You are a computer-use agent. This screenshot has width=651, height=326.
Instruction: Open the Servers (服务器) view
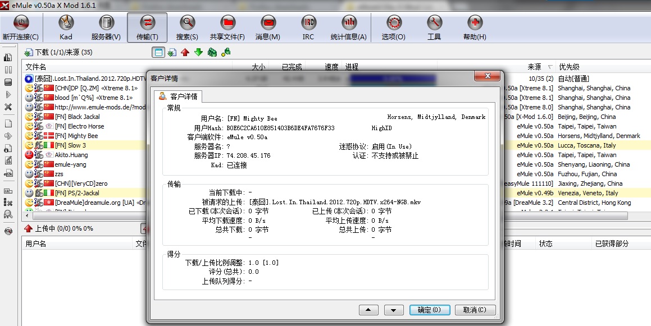[106, 28]
